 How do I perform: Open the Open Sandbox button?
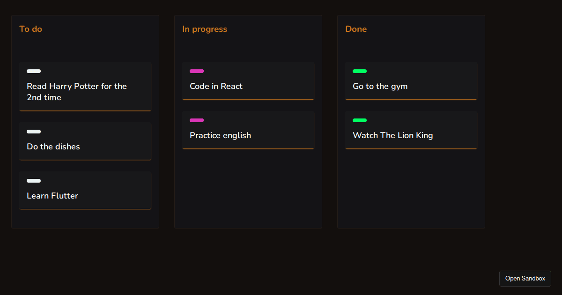point(525,279)
